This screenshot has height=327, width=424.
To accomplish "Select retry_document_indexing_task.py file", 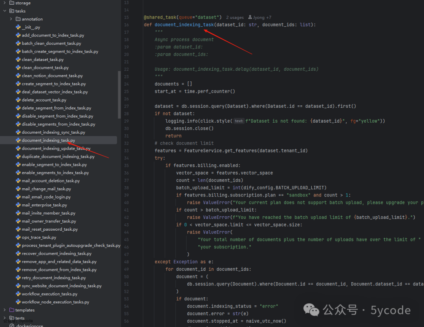I will pyautogui.click(x=53, y=278).
